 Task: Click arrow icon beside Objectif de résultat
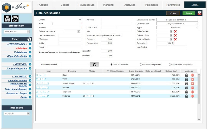pos(30,56)
